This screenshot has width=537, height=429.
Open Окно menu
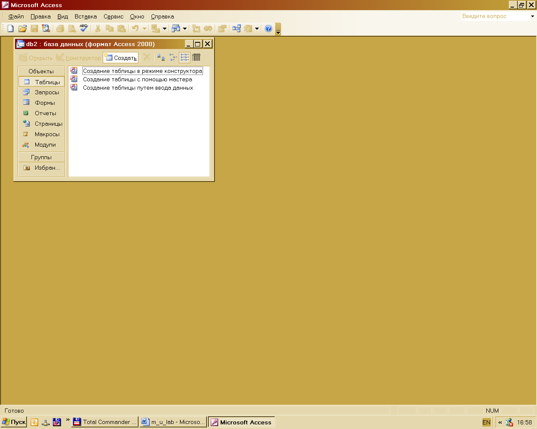[x=137, y=16]
